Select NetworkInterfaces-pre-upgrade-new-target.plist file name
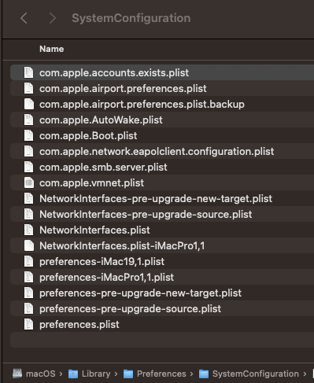Viewport: 314px width, 383px height. (156, 198)
